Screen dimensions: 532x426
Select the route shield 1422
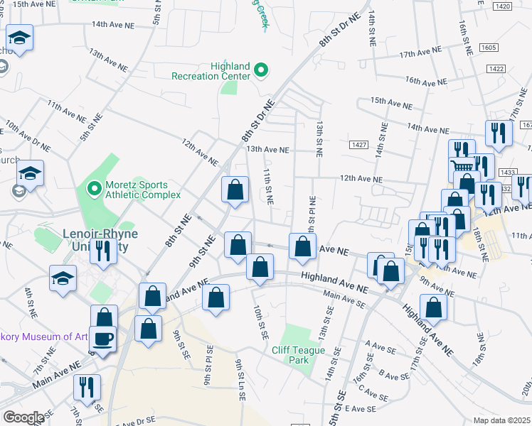pyautogui.click(x=496, y=69)
